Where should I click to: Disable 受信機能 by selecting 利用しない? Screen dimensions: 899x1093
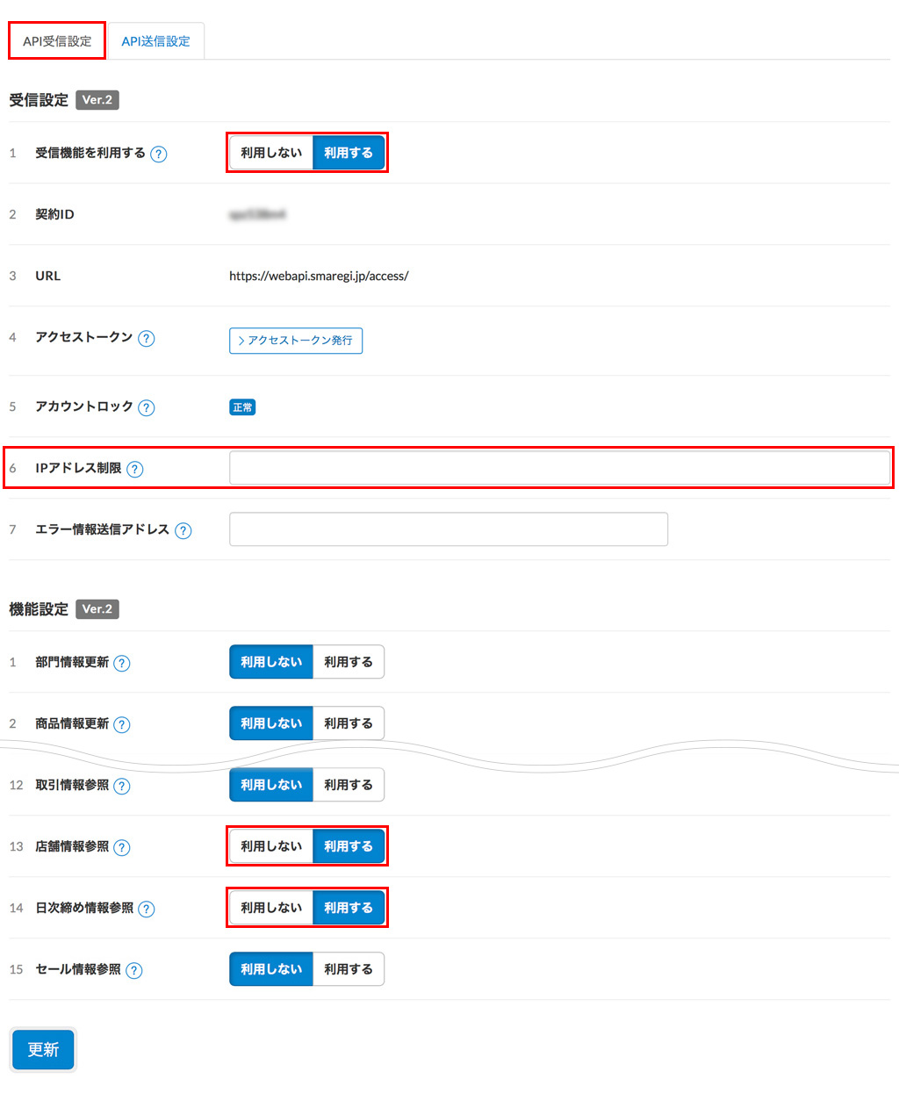point(271,153)
